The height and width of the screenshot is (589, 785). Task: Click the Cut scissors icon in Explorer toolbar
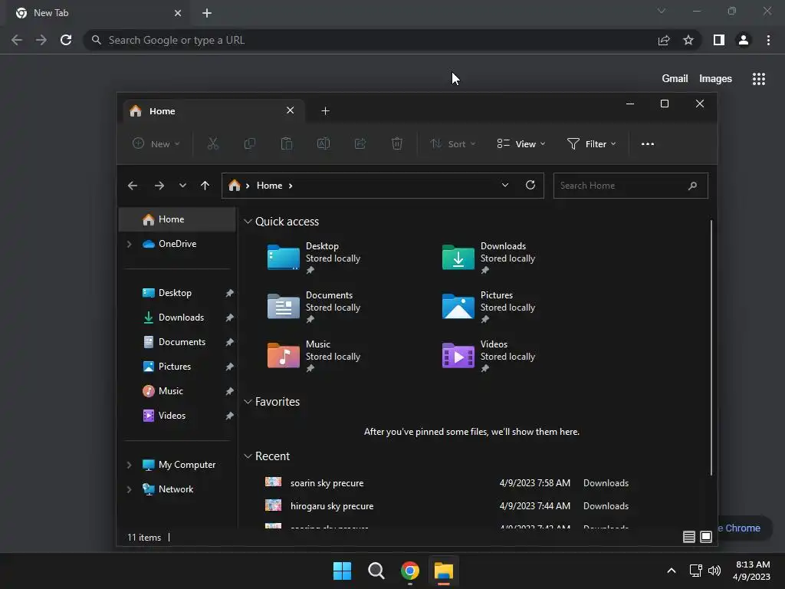pos(213,143)
